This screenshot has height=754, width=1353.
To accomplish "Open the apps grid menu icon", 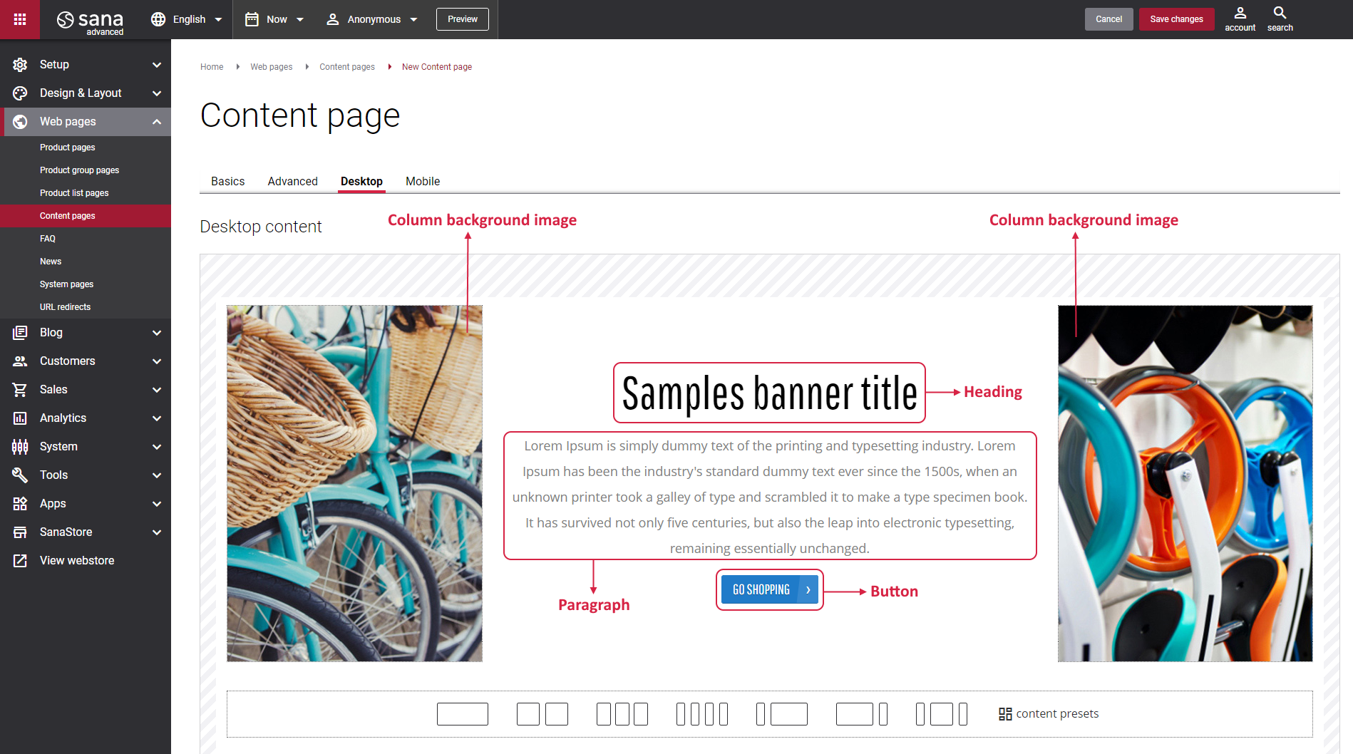I will (x=20, y=19).
